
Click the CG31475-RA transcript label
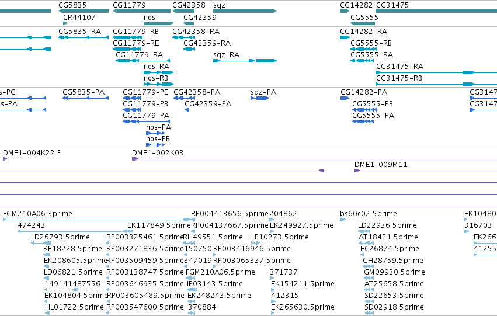(399, 67)
